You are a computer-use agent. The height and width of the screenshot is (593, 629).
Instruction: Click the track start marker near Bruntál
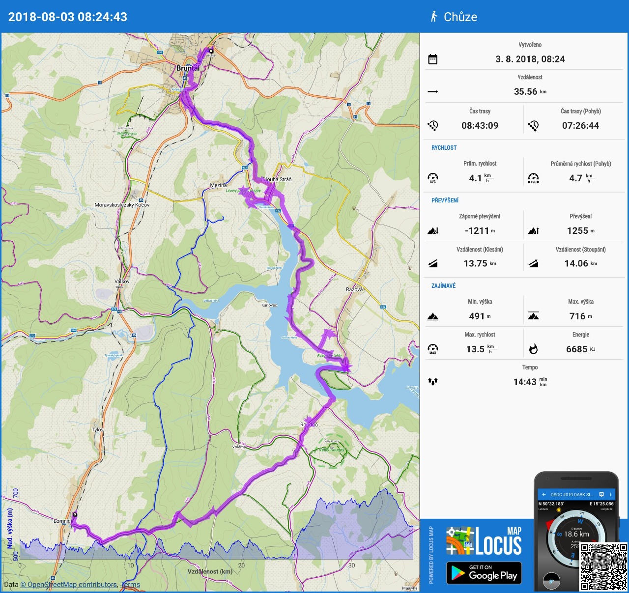coord(211,51)
